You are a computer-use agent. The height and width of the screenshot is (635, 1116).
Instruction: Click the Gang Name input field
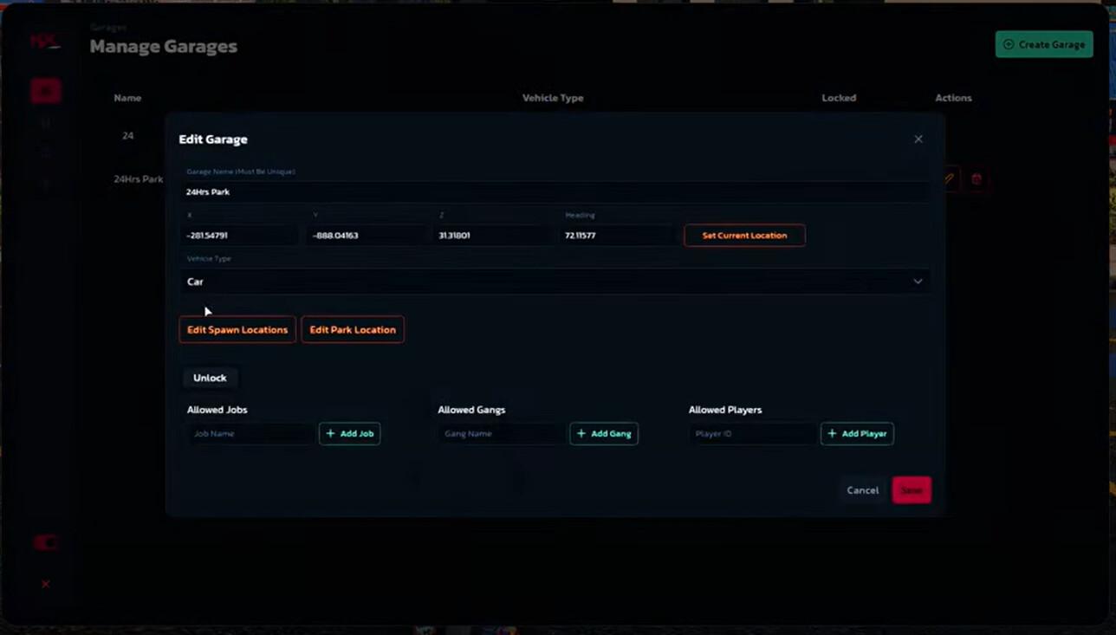(x=503, y=433)
